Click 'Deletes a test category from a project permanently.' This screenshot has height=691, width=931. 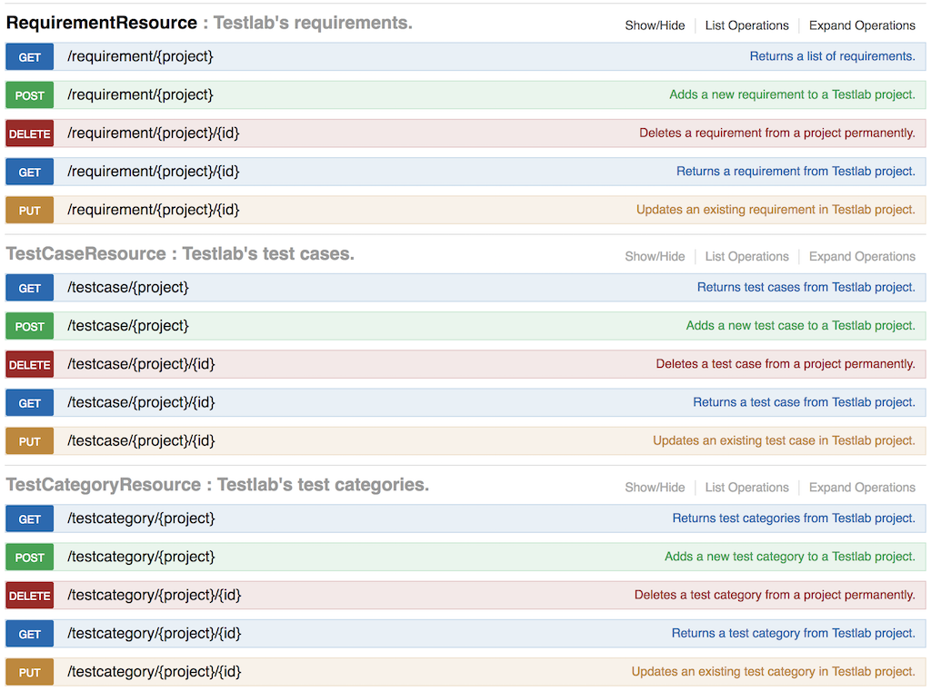point(775,595)
